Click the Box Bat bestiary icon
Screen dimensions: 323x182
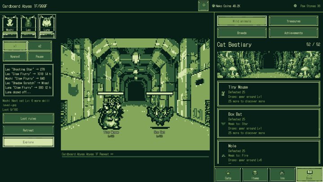point(223,124)
